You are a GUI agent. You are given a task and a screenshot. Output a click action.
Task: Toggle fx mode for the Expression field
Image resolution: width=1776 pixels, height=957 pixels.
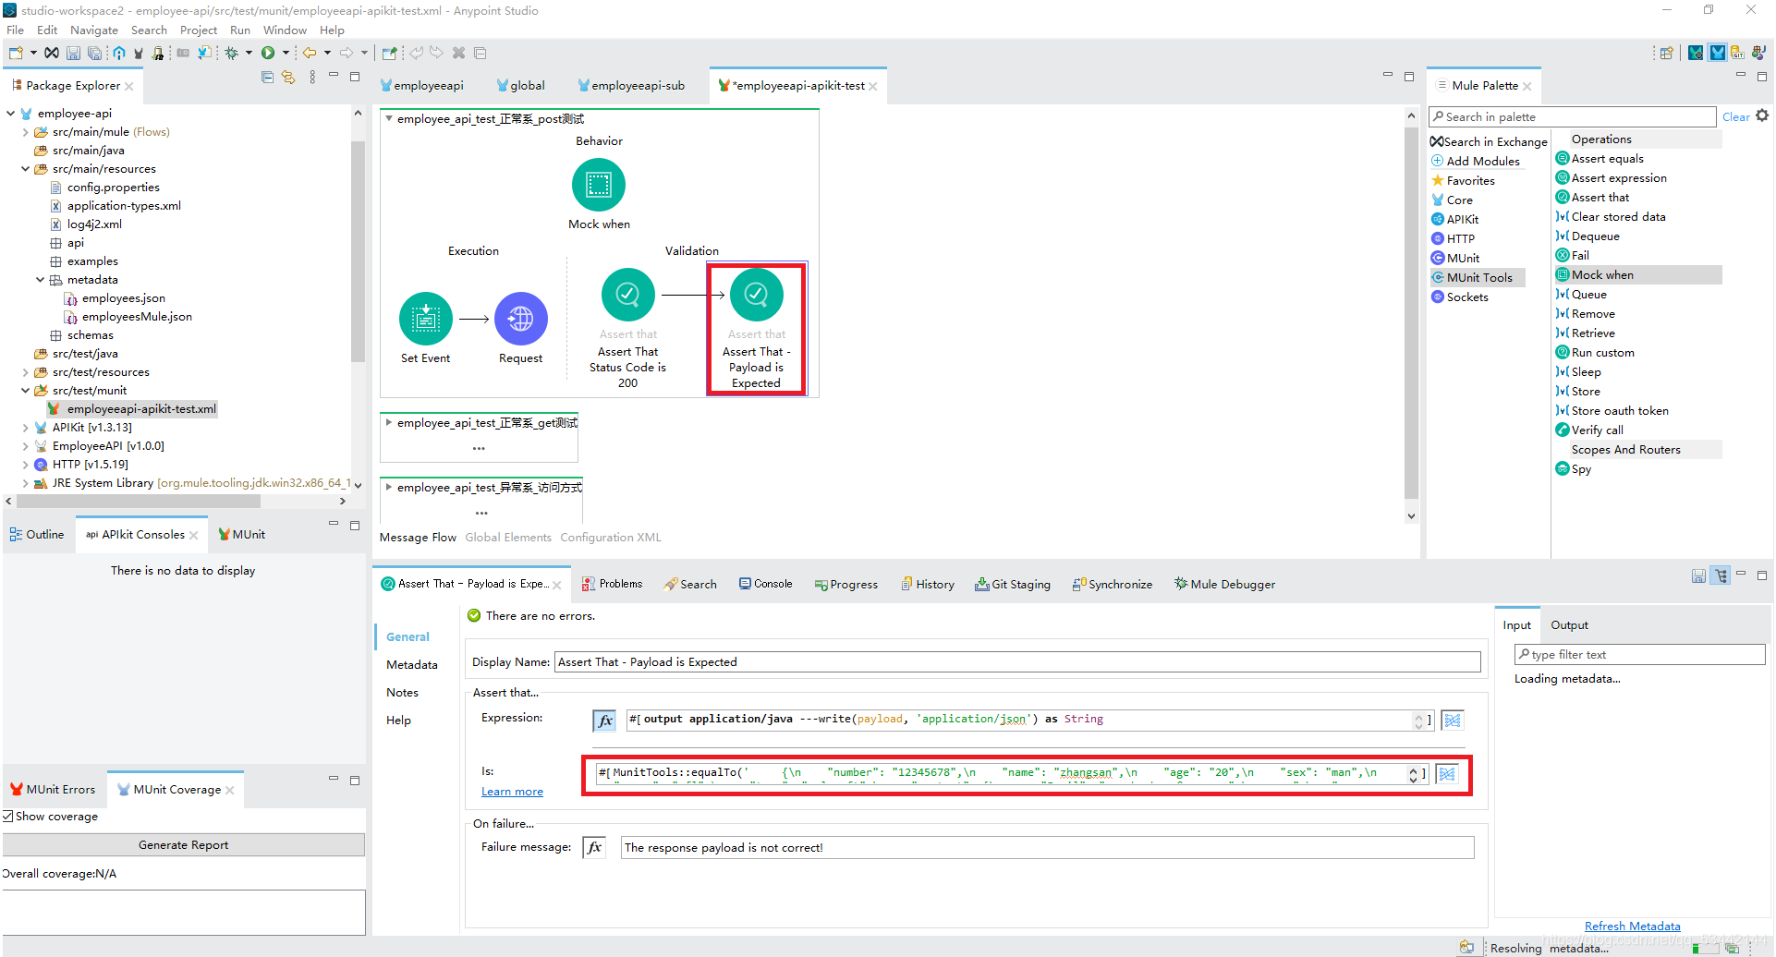[604, 721]
